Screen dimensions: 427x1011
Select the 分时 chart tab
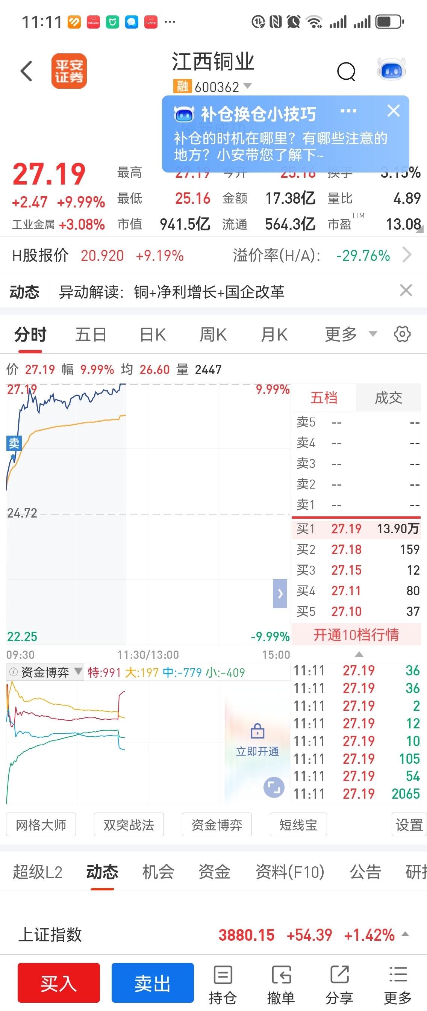pos(30,335)
